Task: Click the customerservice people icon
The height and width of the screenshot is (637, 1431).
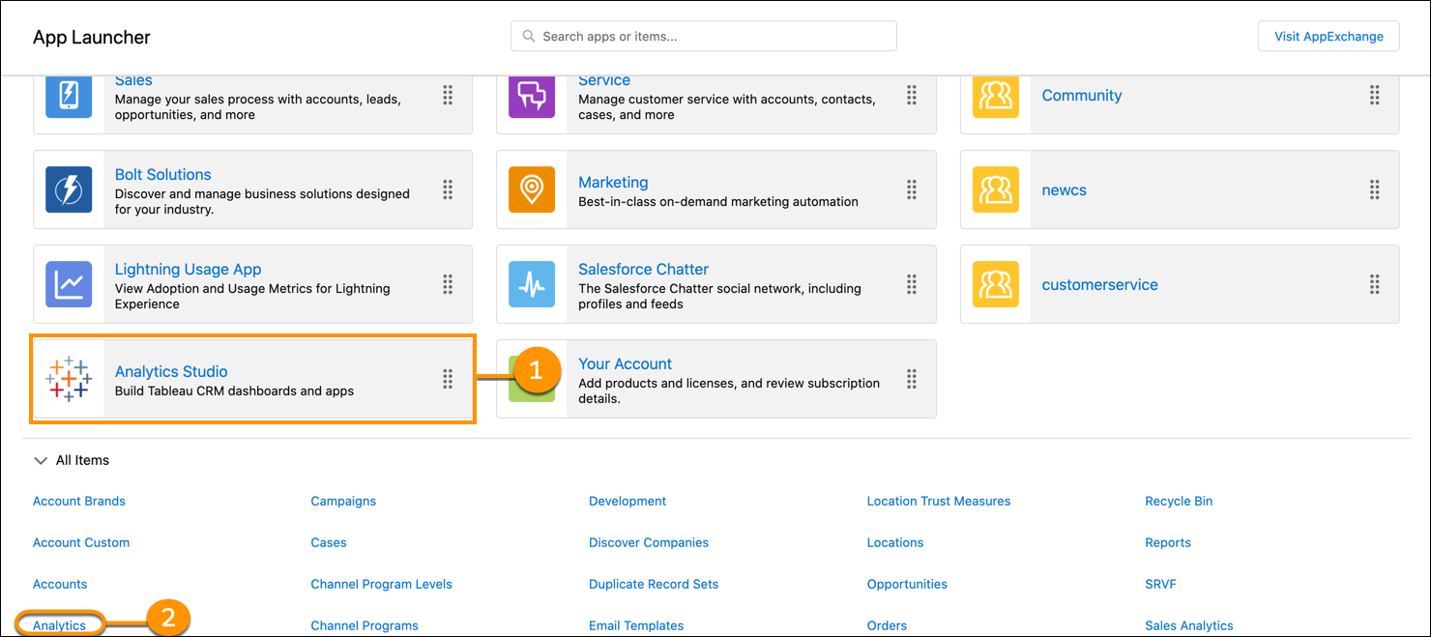Action: [x=995, y=284]
